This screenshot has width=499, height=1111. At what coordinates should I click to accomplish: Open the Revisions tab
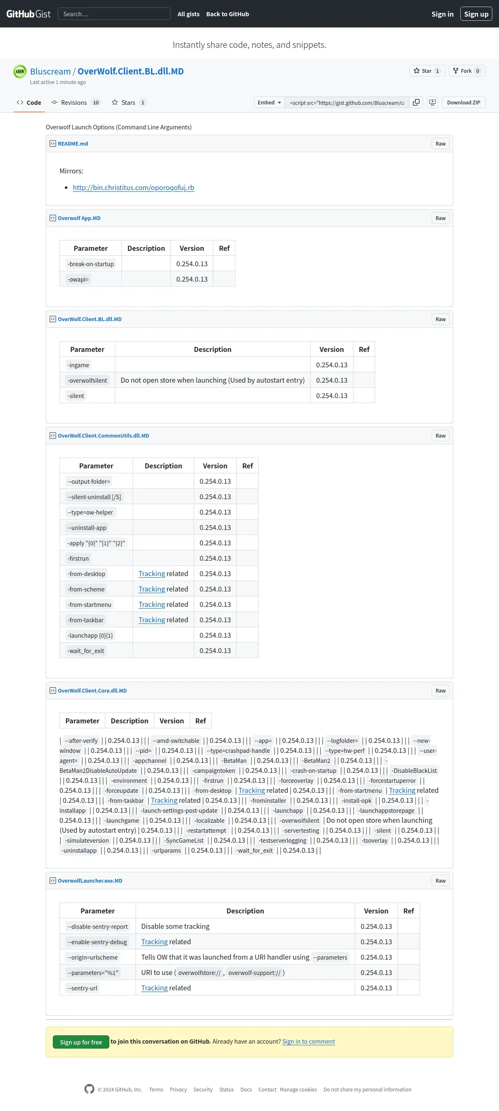pyautogui.click(x=76, y=103)
